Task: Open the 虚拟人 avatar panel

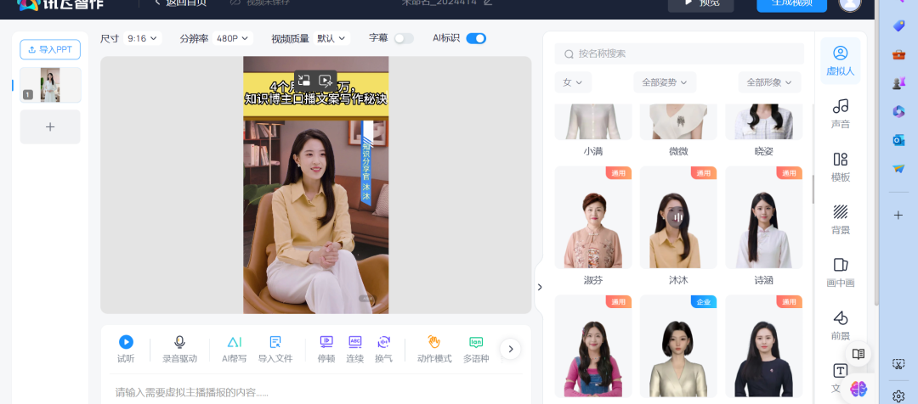Action: pyautogui.click(x=840, y=61)
